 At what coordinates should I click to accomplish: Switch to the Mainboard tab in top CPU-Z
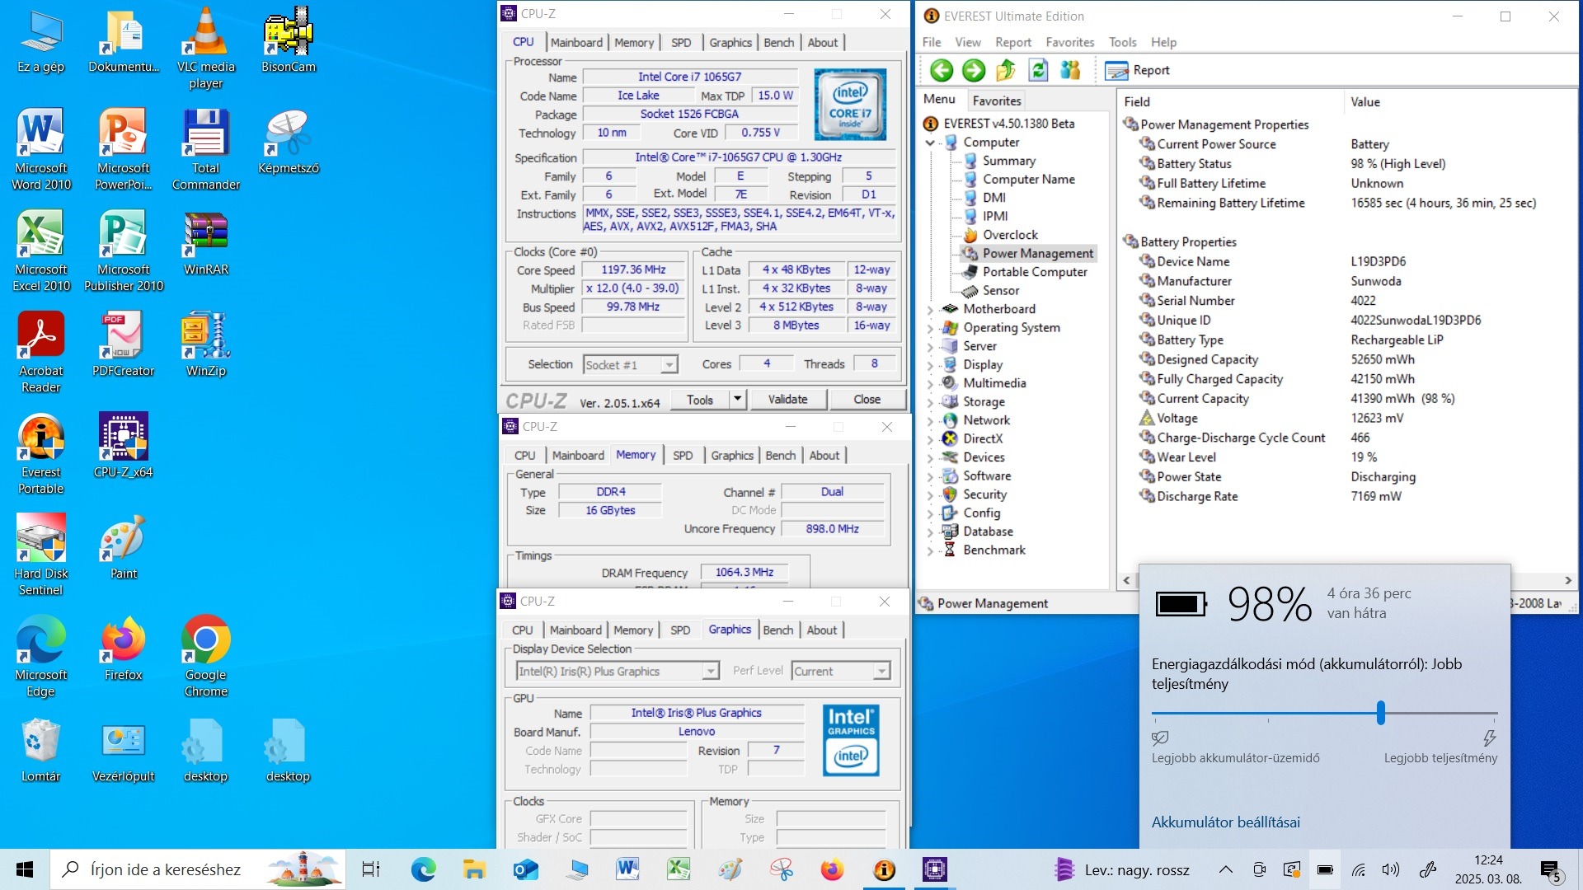[576, 43]
